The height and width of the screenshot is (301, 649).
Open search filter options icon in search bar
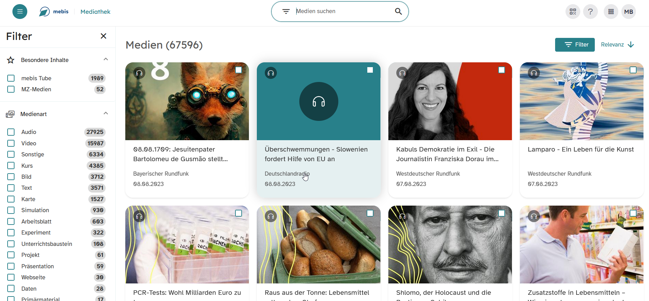286,11
